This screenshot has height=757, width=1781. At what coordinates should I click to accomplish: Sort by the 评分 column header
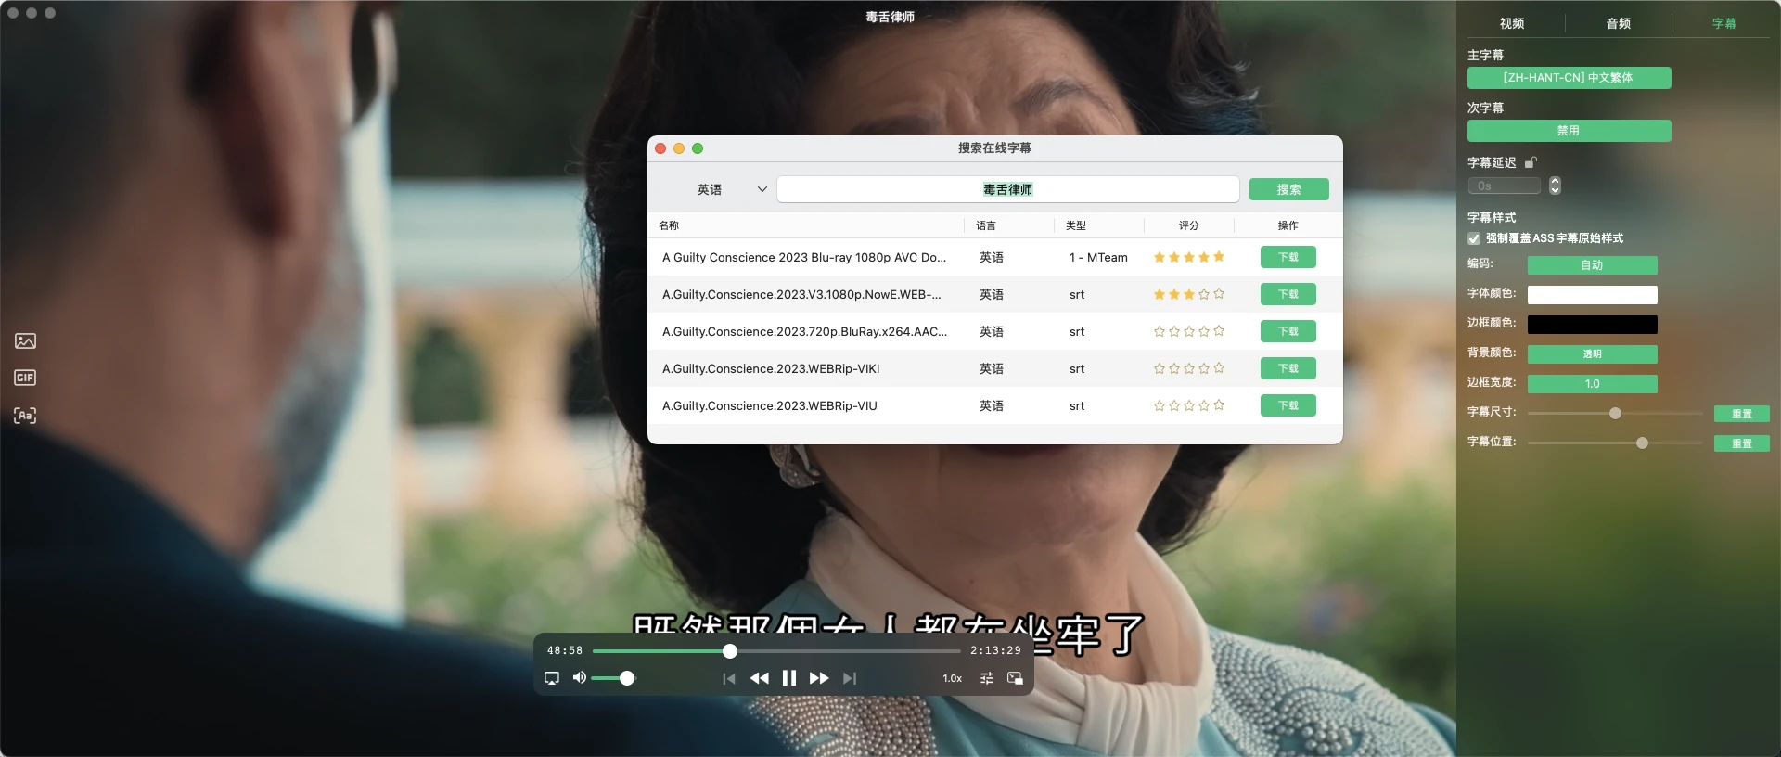click(x=1189, y=225)
